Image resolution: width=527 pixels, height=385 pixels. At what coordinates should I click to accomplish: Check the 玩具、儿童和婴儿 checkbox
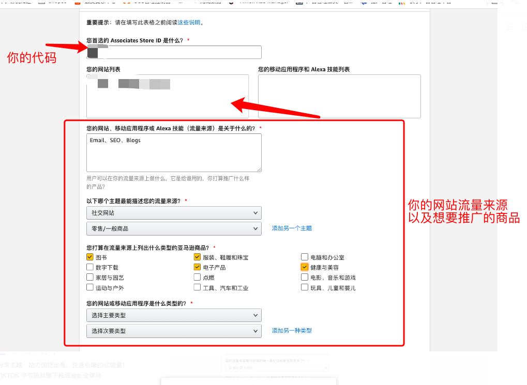point(305,287)
